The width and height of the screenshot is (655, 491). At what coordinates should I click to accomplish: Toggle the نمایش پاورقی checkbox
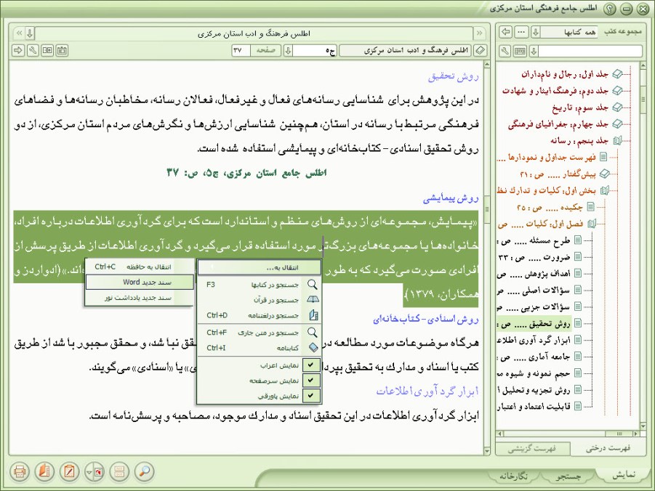click(311, 395)
